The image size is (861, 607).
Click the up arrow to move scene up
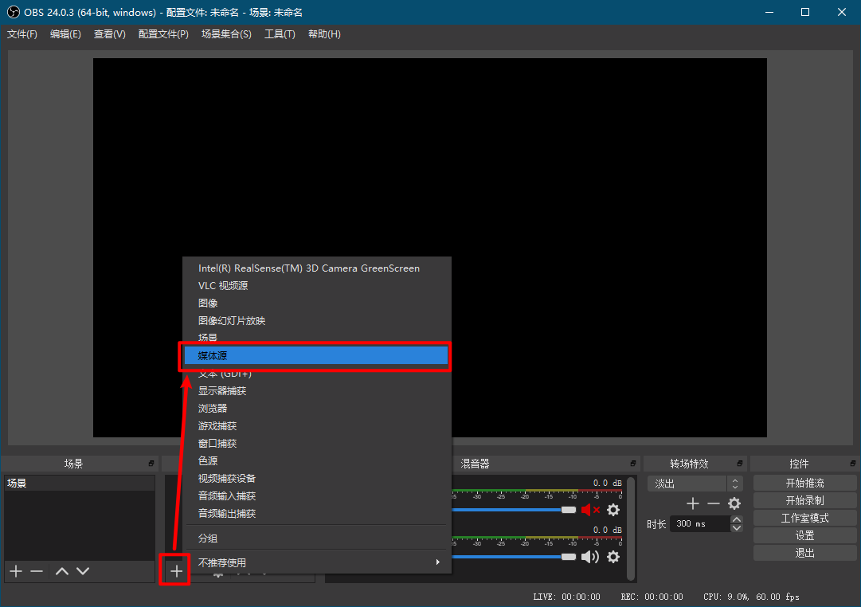[61, 570]
